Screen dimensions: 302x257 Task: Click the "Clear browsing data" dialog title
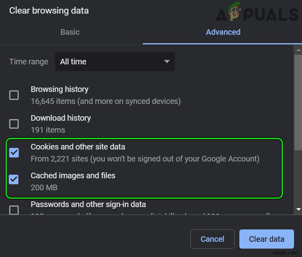pos(49,11)
